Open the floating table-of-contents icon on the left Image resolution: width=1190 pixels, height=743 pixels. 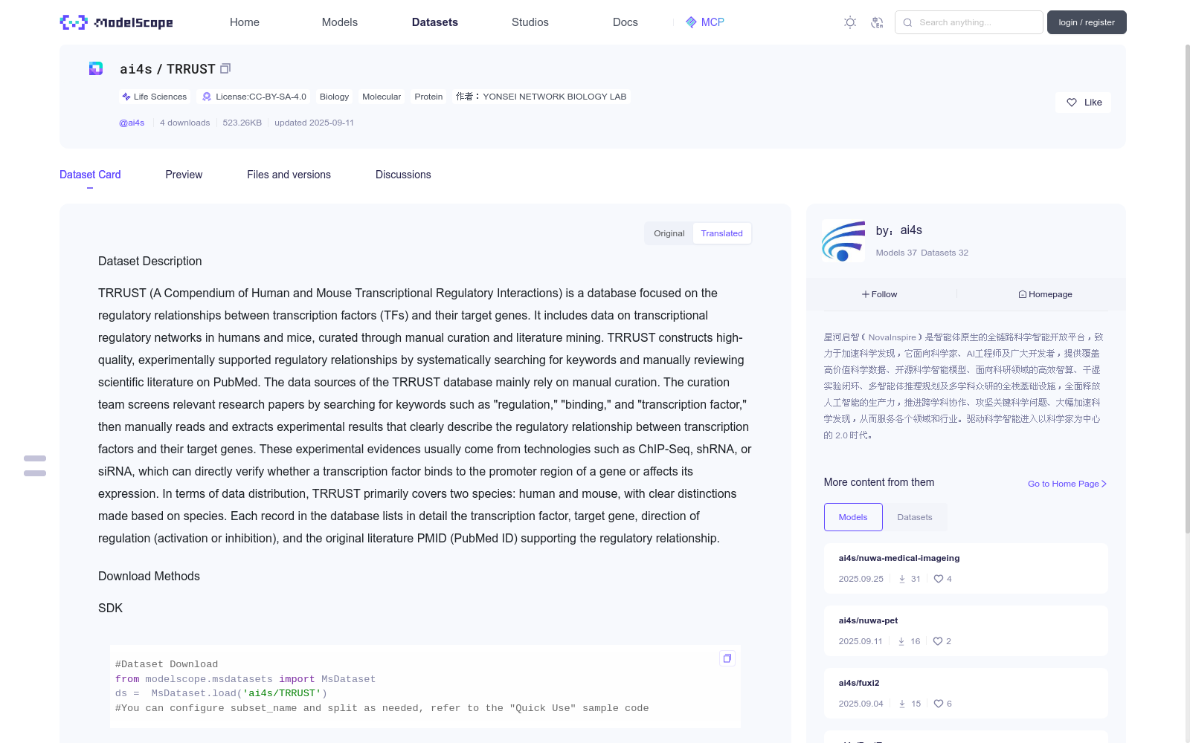pos(35,466)
